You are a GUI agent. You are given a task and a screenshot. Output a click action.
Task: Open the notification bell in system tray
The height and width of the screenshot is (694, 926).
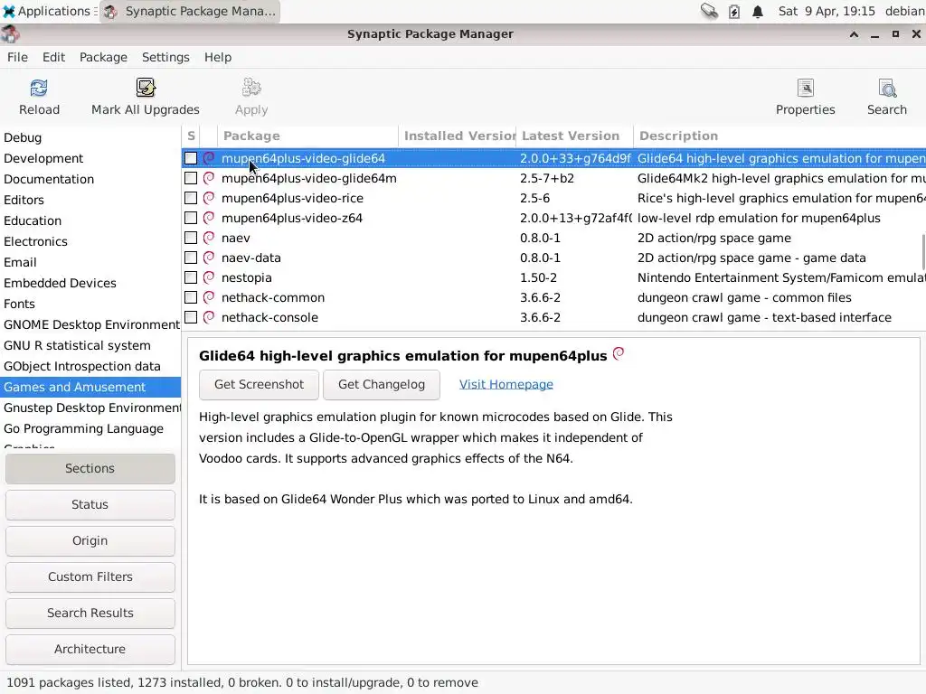pos(758,11)
